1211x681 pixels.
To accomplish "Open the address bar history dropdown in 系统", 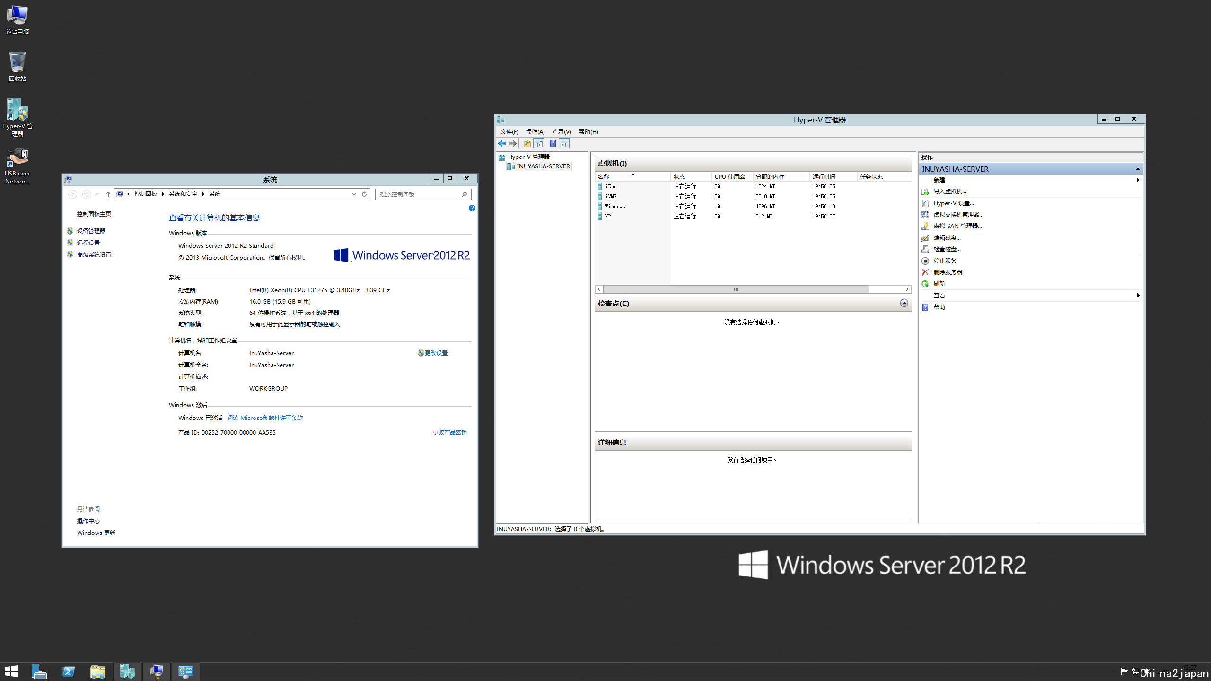I will click(x=354, y=194).
